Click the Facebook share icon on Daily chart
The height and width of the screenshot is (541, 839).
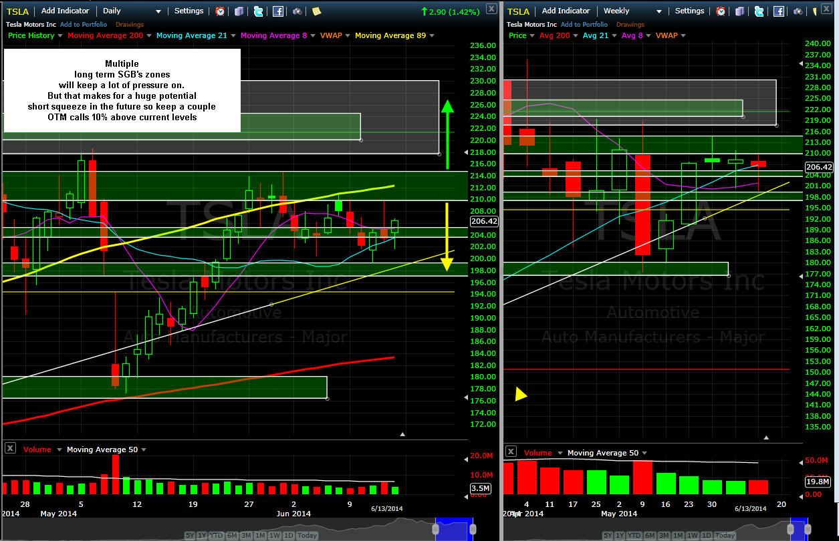pyautogui.click(x=278, y=11)
